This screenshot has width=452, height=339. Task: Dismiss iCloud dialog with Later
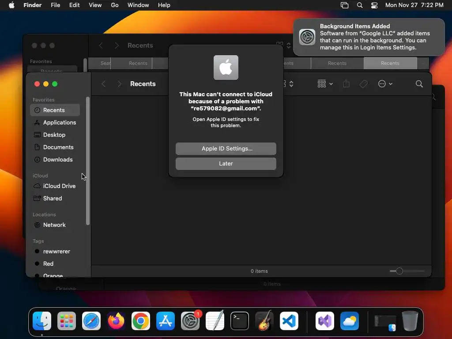click(226, 163)
